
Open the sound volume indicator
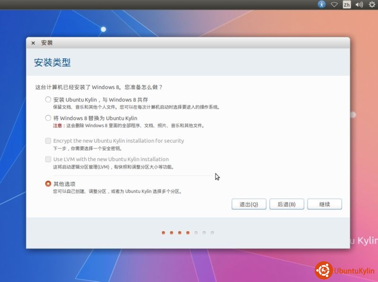pyautogui.click(x=359, y=4)
